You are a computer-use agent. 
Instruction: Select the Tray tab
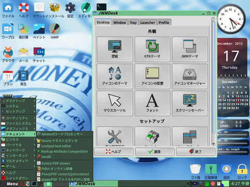133,22
